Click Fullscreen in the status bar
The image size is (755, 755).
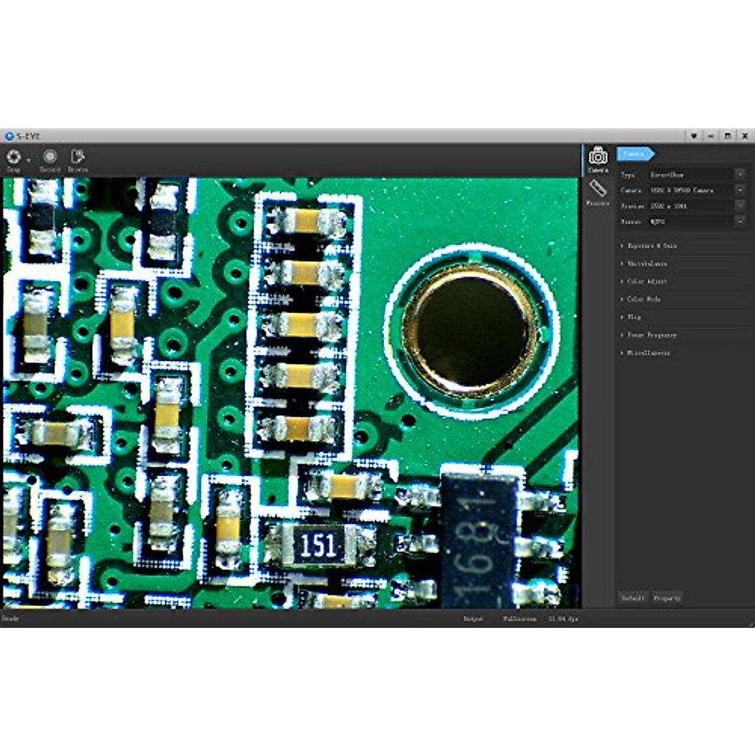pos(520,619)
